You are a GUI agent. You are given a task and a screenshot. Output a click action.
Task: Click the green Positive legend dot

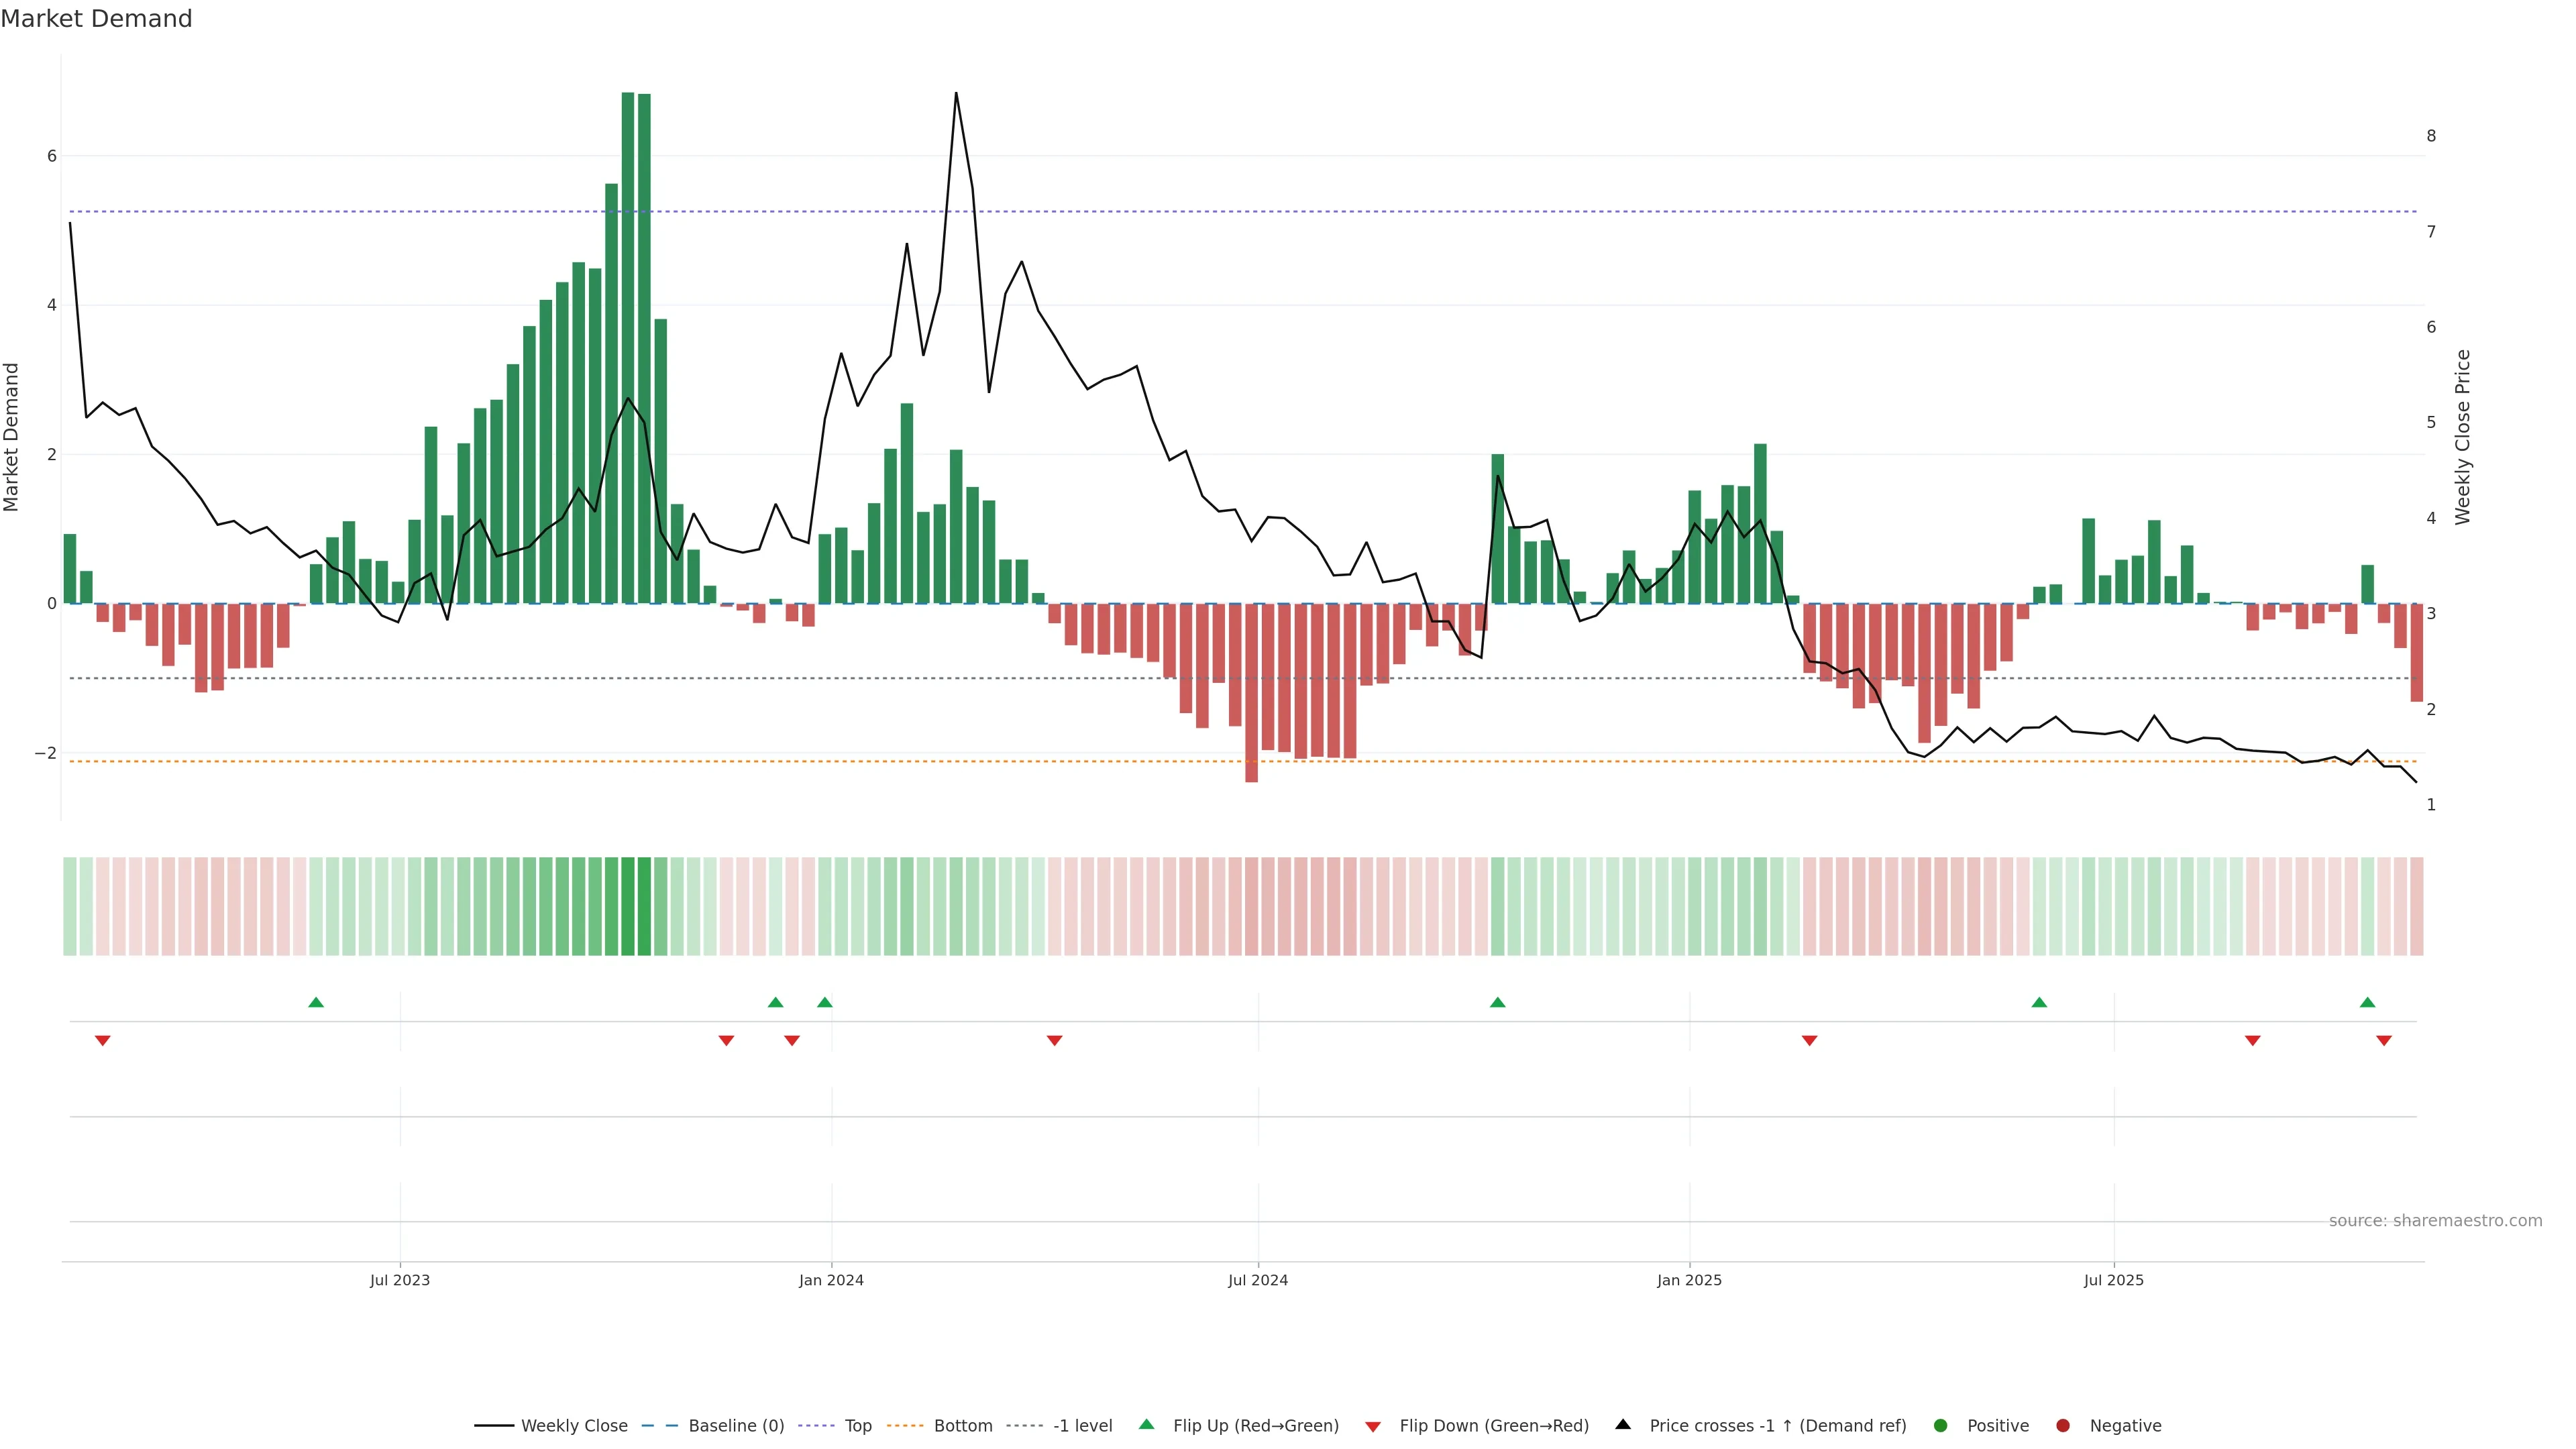click(x=1941, y=1425)
